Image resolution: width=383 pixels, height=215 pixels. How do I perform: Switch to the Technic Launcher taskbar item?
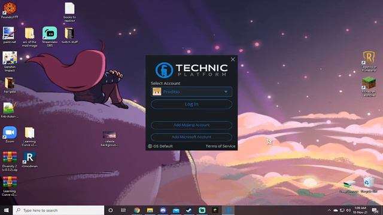(x=228, y=210)
